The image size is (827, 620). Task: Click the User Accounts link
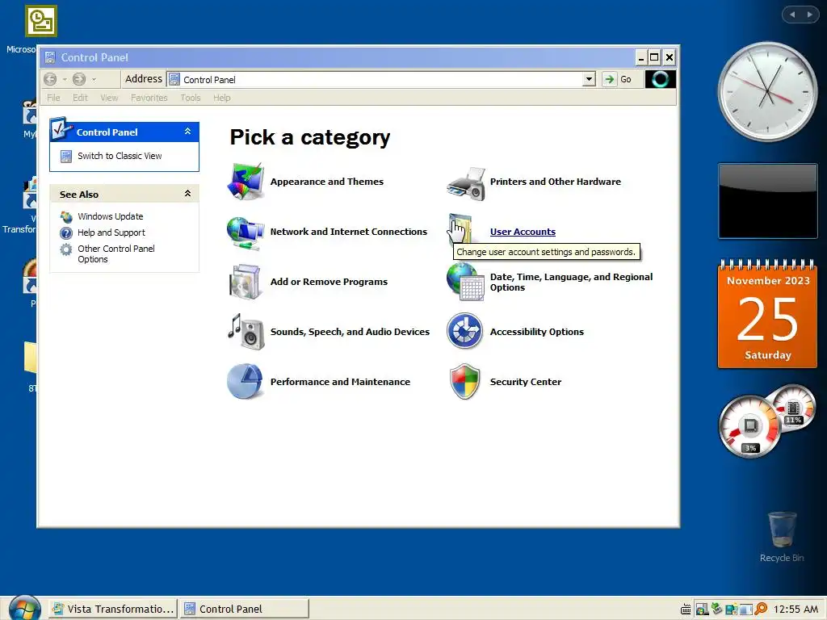tap(523, 232)
